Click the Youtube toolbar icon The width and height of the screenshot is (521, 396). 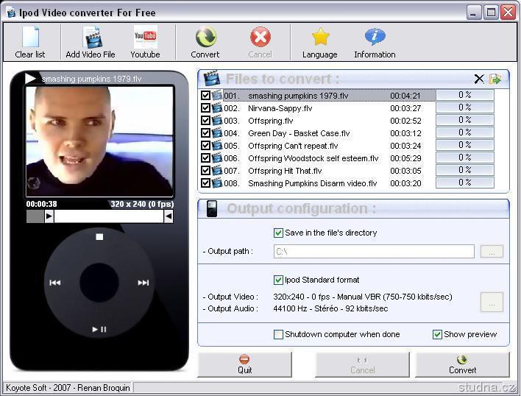pos(145,42)
